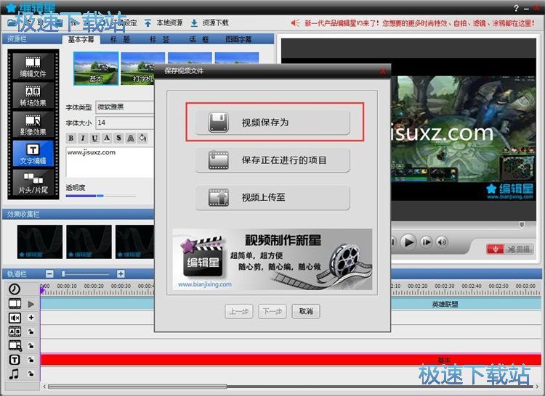Step to next frame in preview
This screenshot has height=396, width=545.
click(x=426, y=242)
